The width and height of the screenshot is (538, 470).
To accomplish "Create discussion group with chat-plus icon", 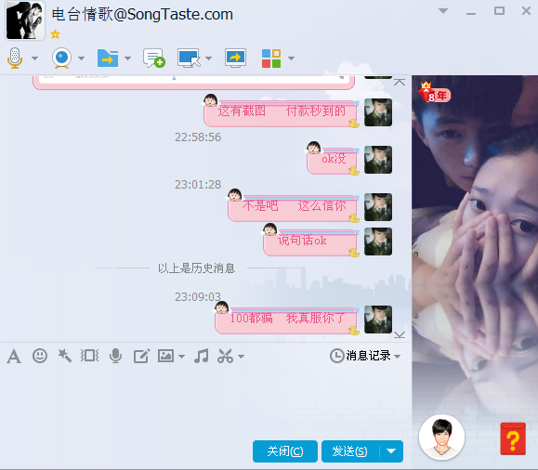I will tap(154, 58).
